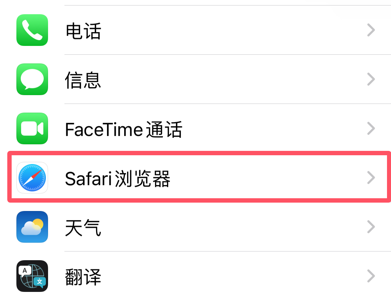Select the 电话 settings label
Image resolution: width=391 pixels, height=297 pixels.
[83, 31]
